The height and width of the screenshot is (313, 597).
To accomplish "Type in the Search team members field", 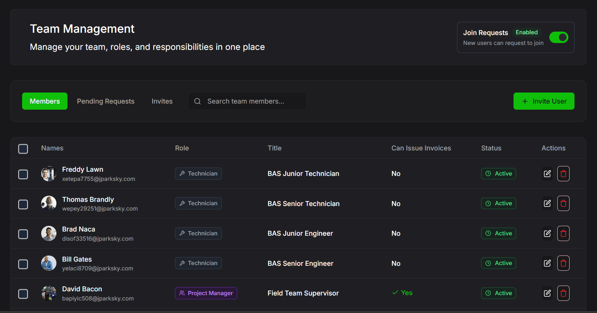I will click(x=252, y=101).
